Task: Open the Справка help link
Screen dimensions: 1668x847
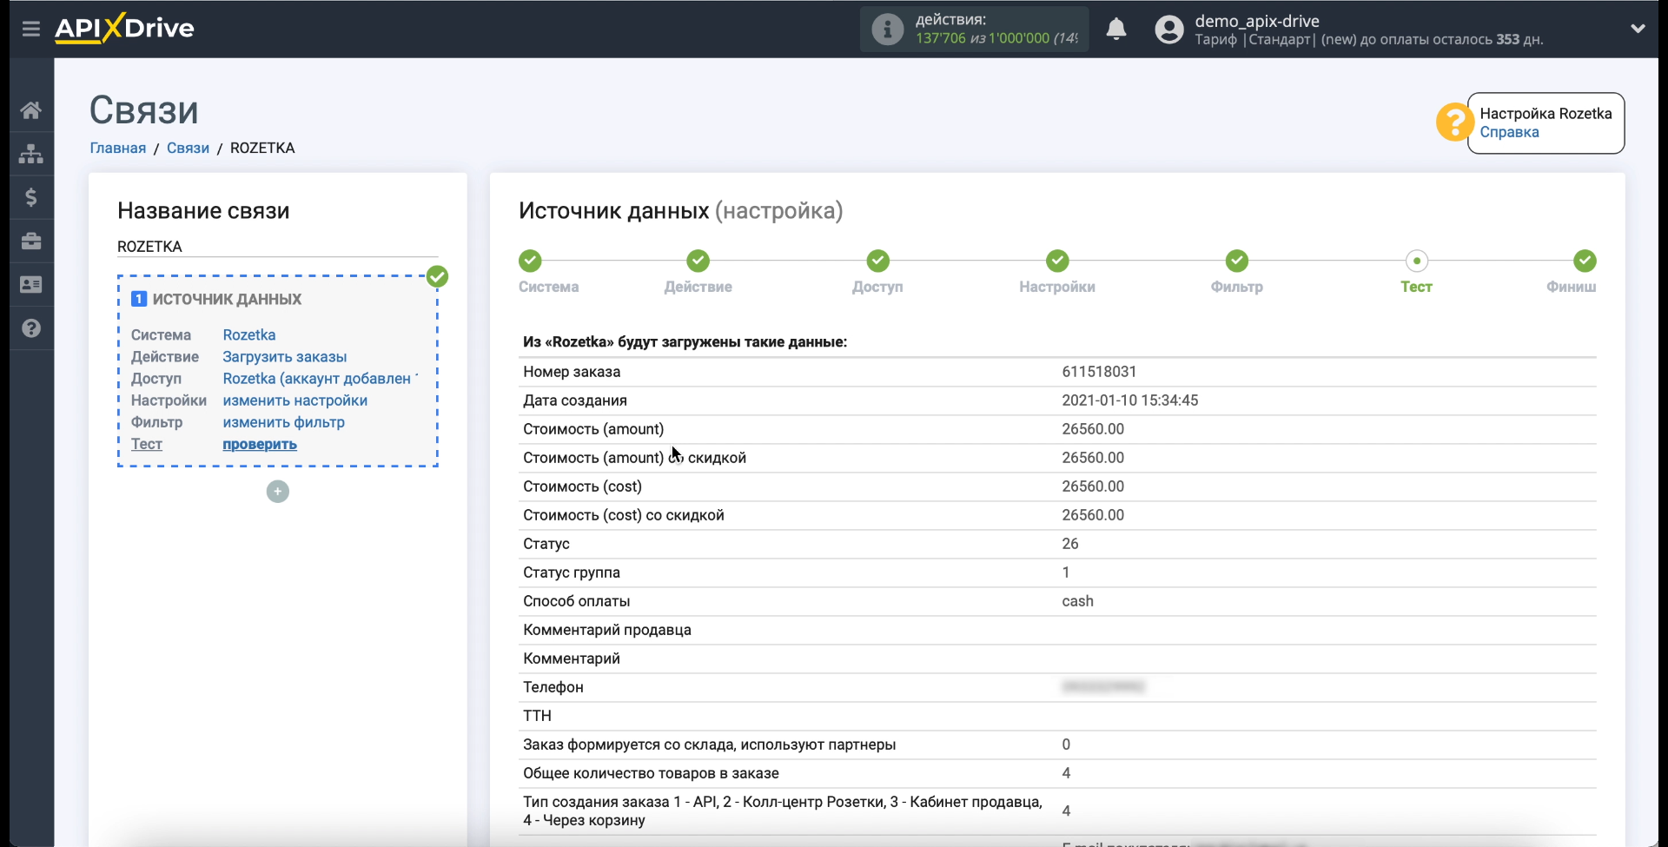Action: (1509, 132)
